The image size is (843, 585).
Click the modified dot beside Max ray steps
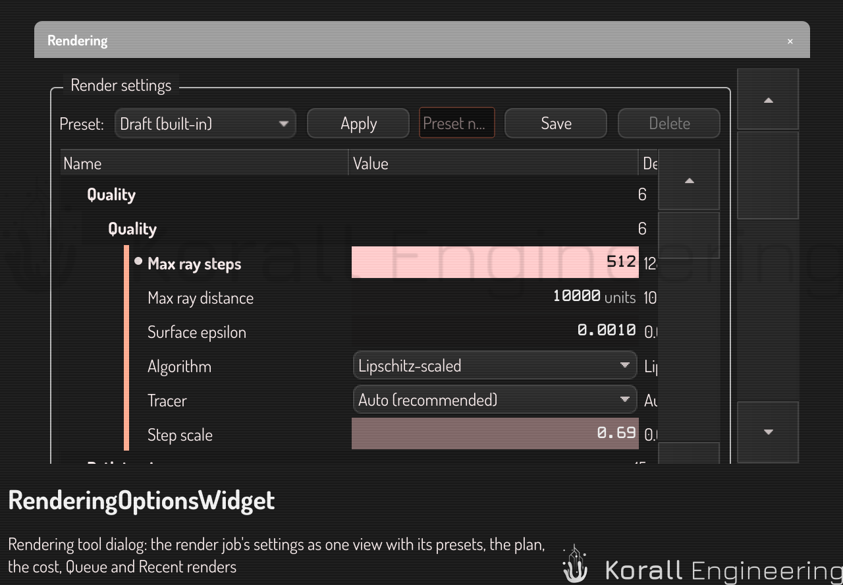point(138,262)
